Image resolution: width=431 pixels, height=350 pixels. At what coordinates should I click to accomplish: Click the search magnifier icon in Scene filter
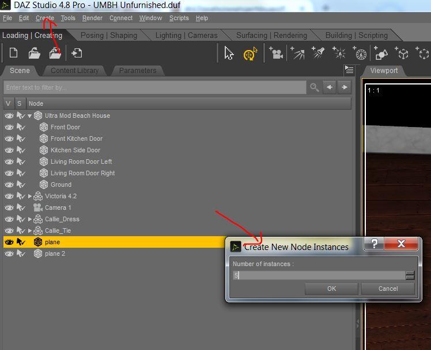[x=315, y=87]
